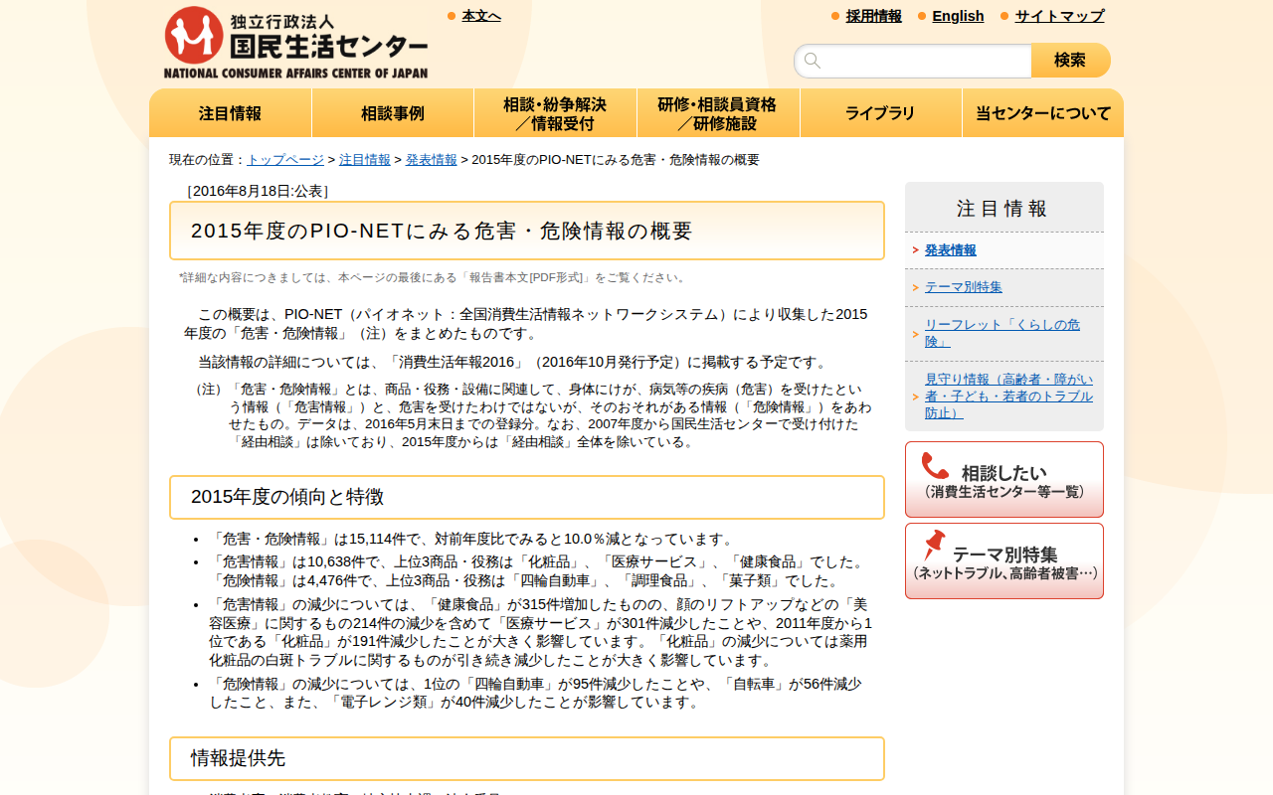Open the サイトマップ link
This screenshot has height=795, width=1273.
1059,16
